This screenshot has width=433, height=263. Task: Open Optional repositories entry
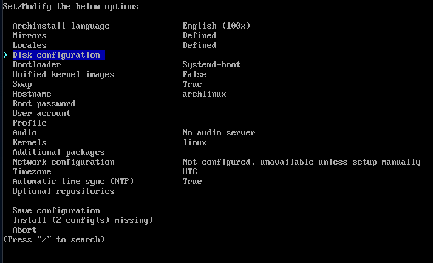tap(63, 191)
